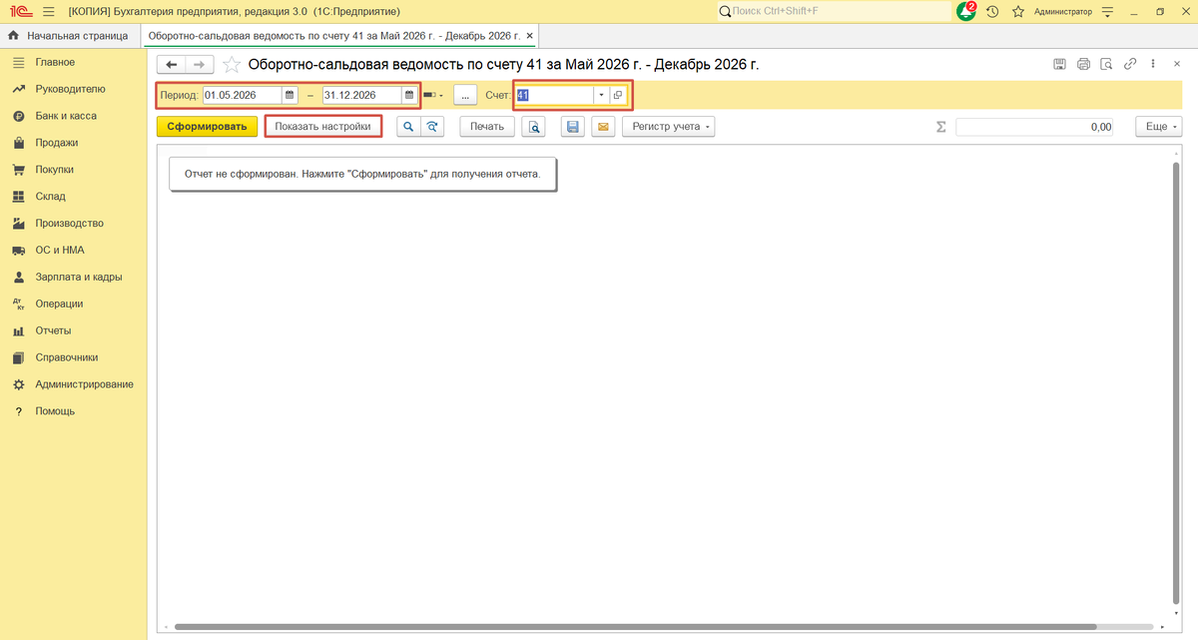Click the header save diskette icon
Image resolution: width=1198 pixels, height=640 pixels.
1060,64
